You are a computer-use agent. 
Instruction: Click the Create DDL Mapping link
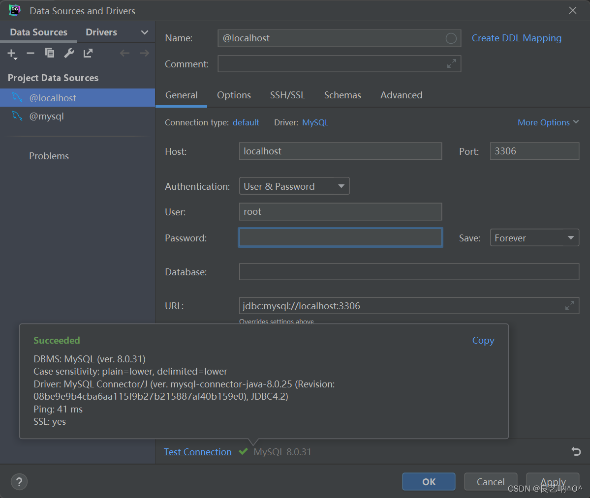(x=516, y=38)
